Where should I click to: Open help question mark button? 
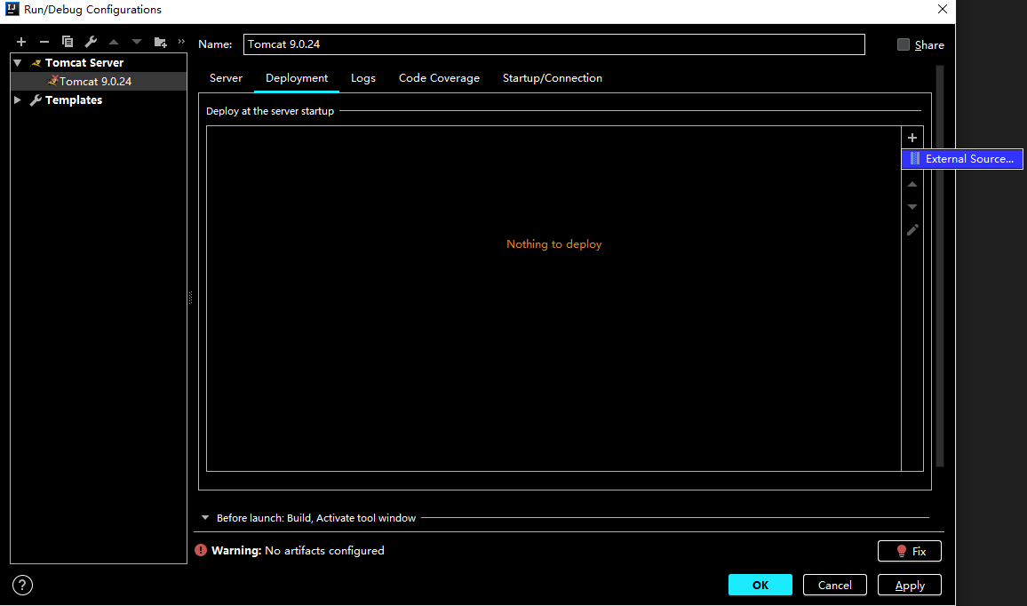coord(22,585)
